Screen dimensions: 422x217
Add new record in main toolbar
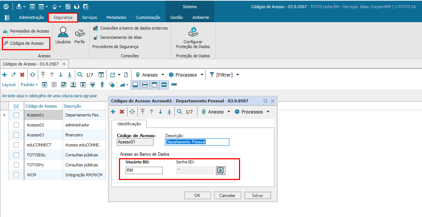pyautogui.click(x=4, y=75)
